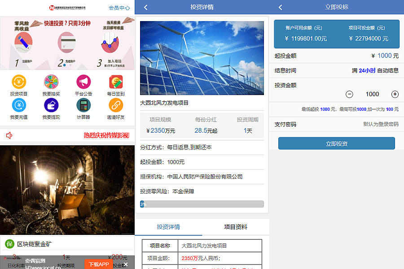Image resolution: width=404 pixels, height=269 pixels.
Task: Click 项目可投金额 ¥ 22794000 元
Action: pyautogui.click(x=369, y=39)
